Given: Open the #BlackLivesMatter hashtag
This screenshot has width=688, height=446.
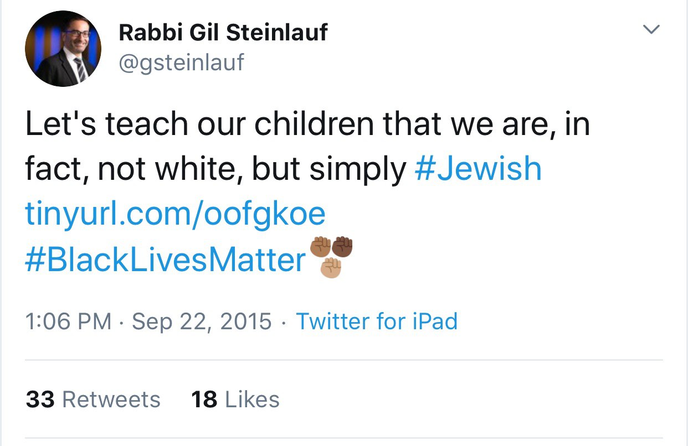Looking at the screenshot, I should click(166, 259).
